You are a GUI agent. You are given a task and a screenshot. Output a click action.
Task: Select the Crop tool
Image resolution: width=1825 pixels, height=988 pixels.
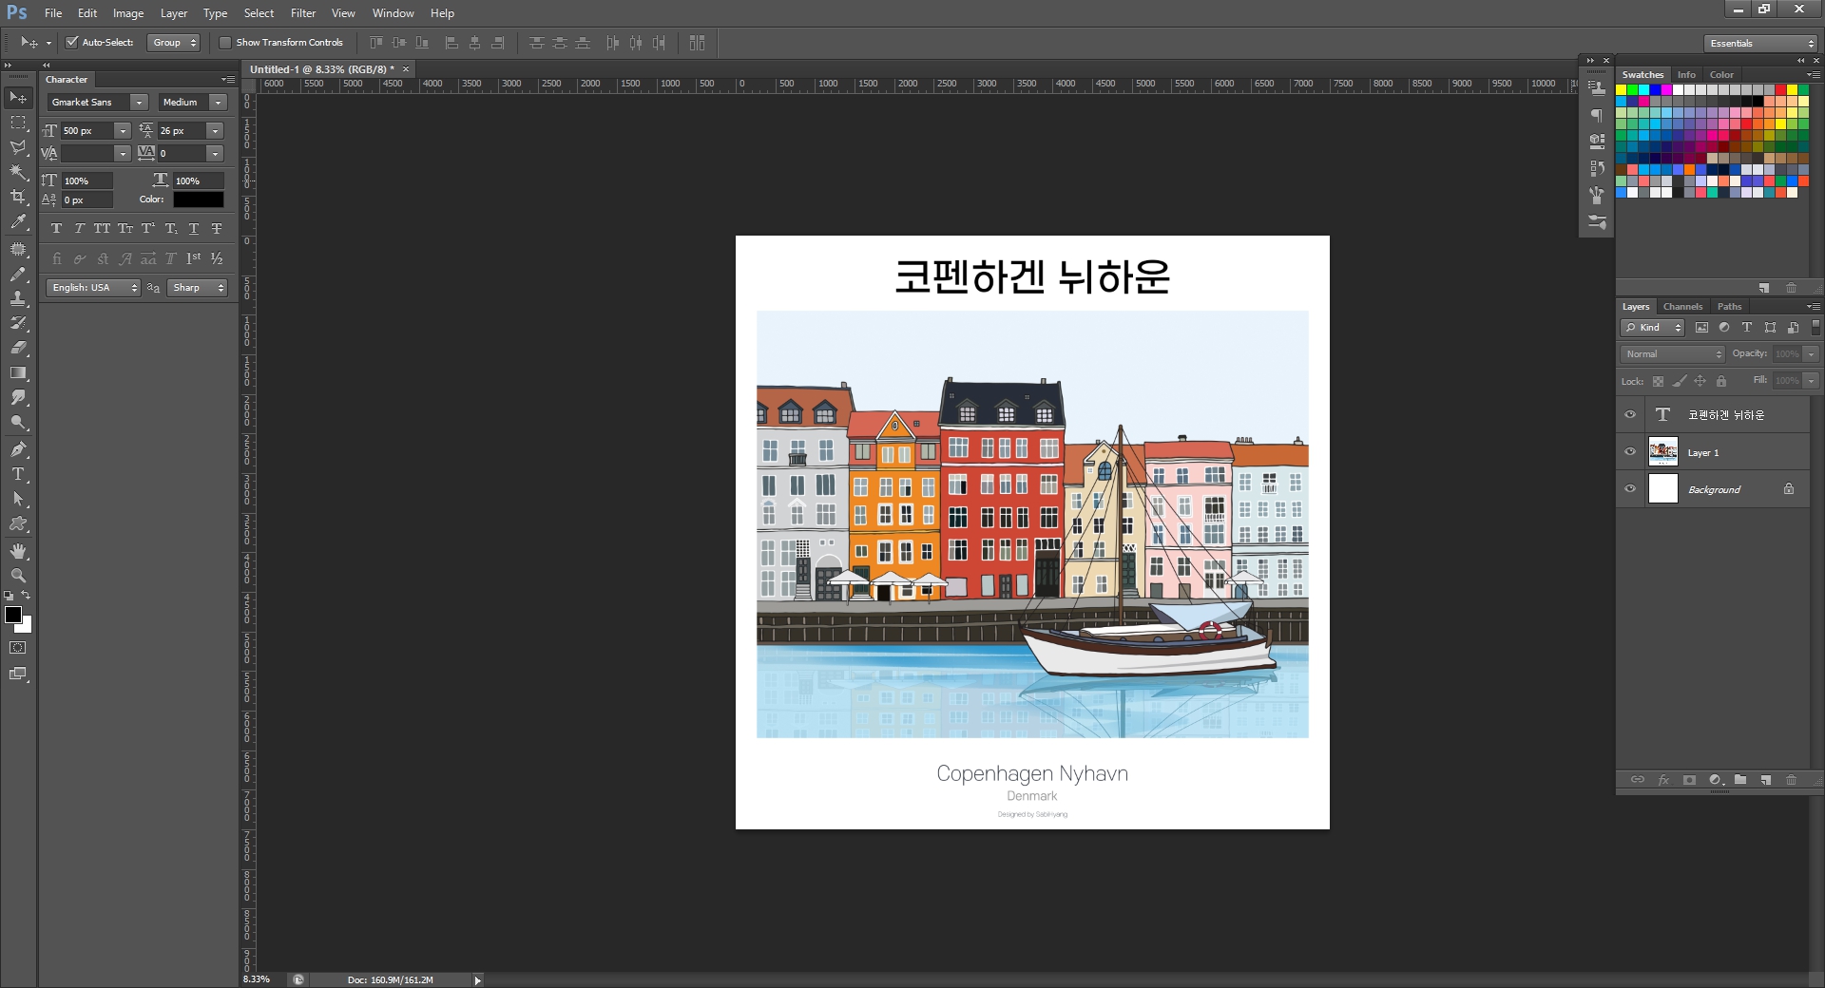point(18,198)
